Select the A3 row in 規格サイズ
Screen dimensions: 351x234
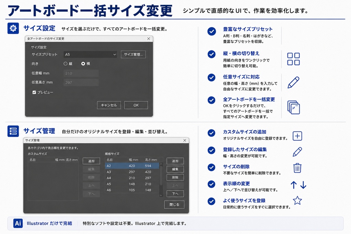click(132, 172)
